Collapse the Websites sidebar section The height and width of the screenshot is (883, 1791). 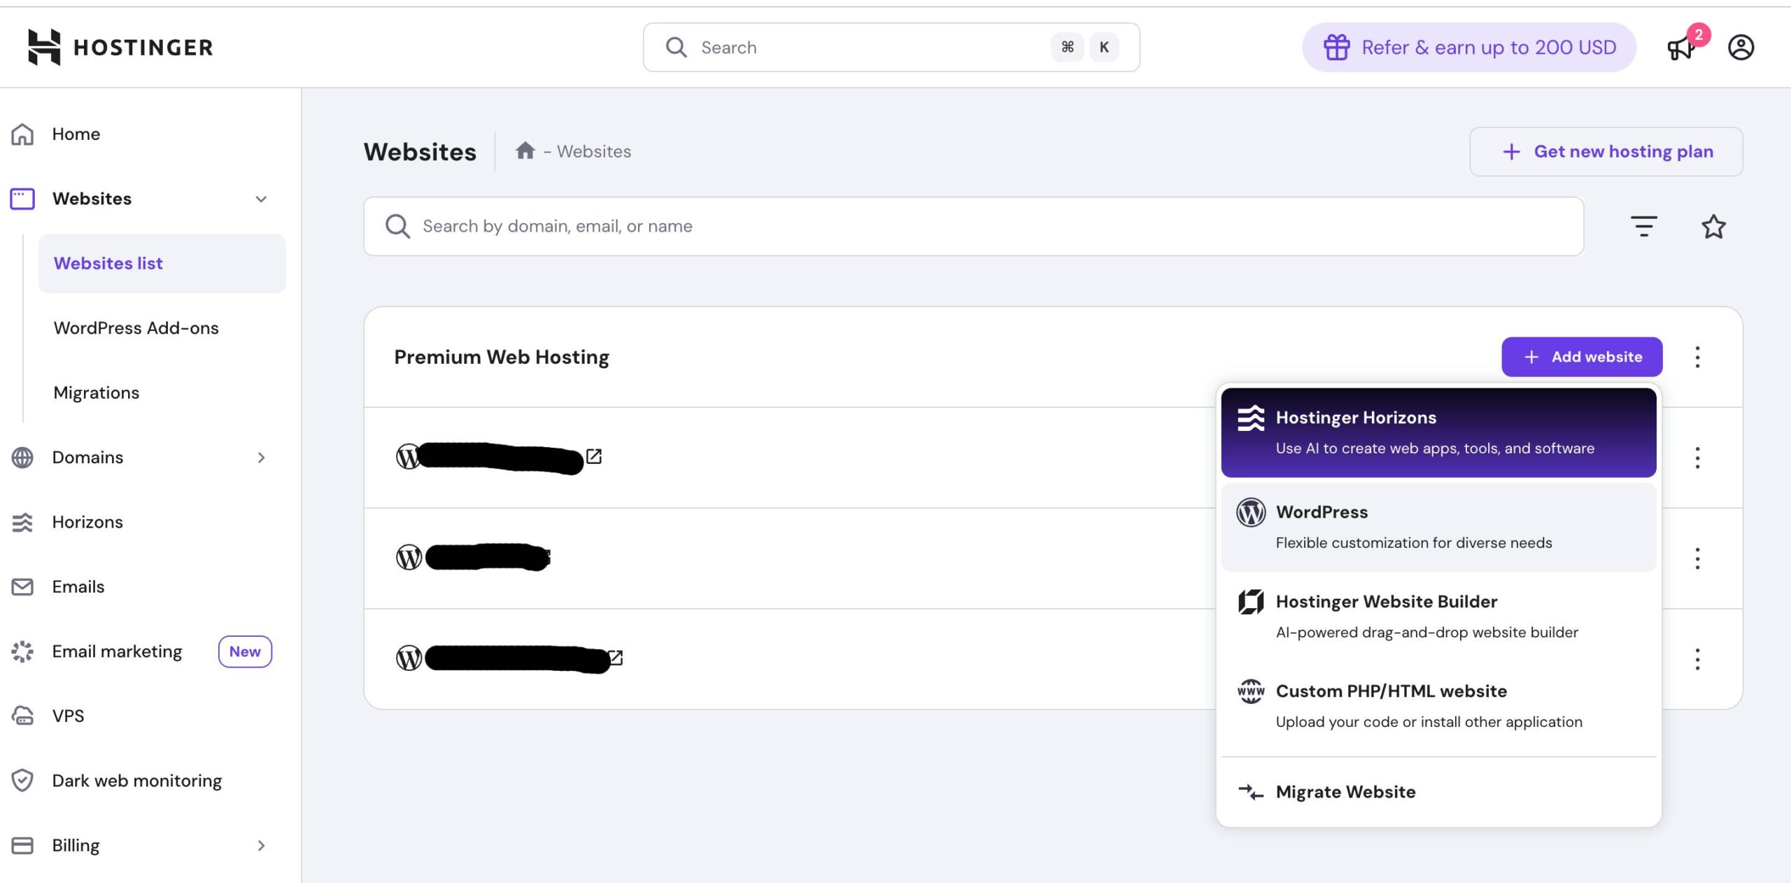pos(261,199)
